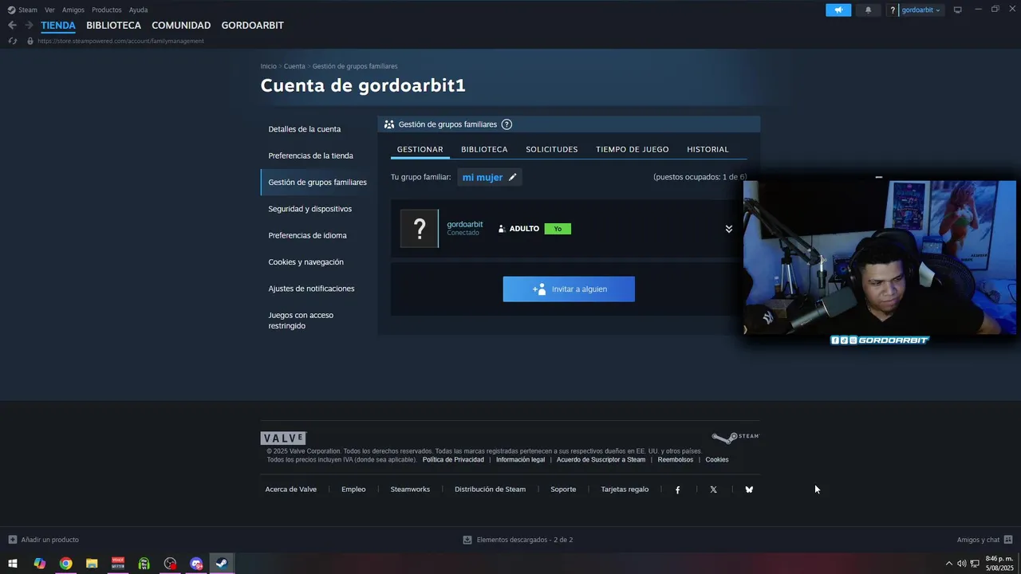
Task: Open Tarjetas regalo link
Action: pyautogui.click(x=625, y=489)
